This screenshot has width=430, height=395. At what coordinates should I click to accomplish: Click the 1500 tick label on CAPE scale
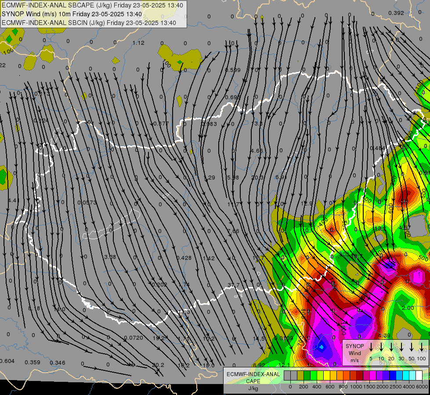(369, 387)
